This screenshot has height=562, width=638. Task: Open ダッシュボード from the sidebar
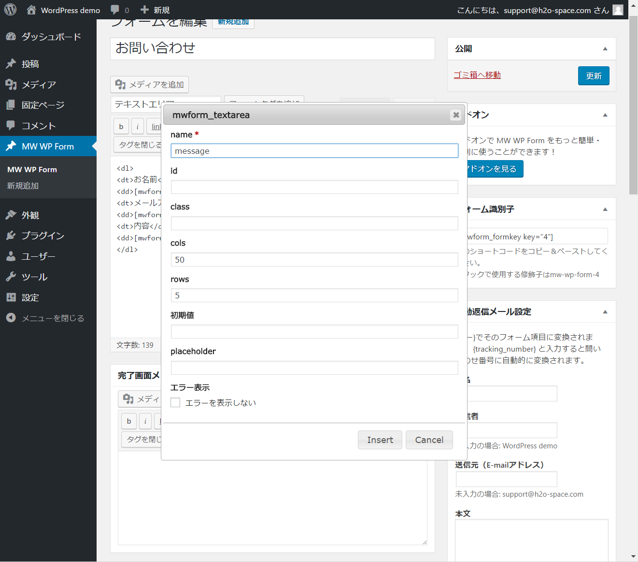pos(51,37)
